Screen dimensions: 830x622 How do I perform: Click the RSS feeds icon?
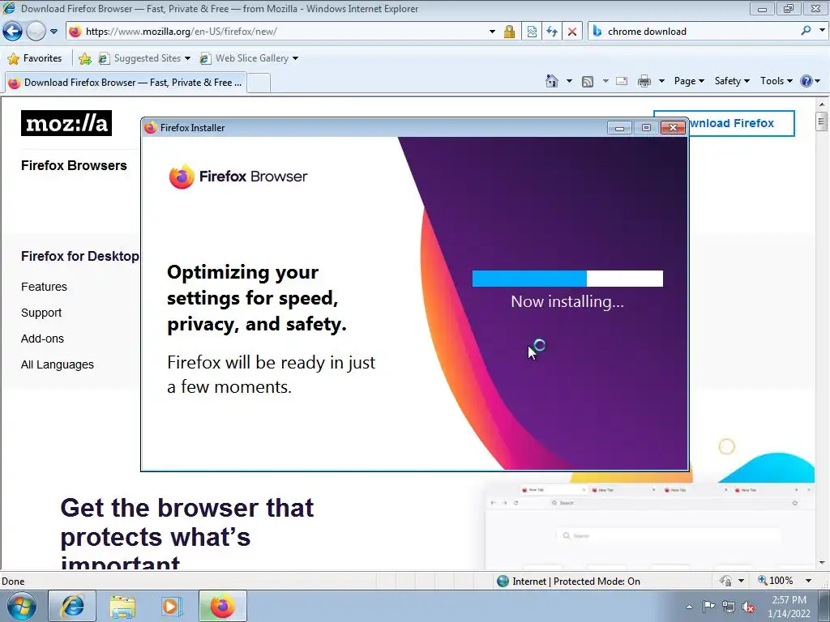point(588,82)
